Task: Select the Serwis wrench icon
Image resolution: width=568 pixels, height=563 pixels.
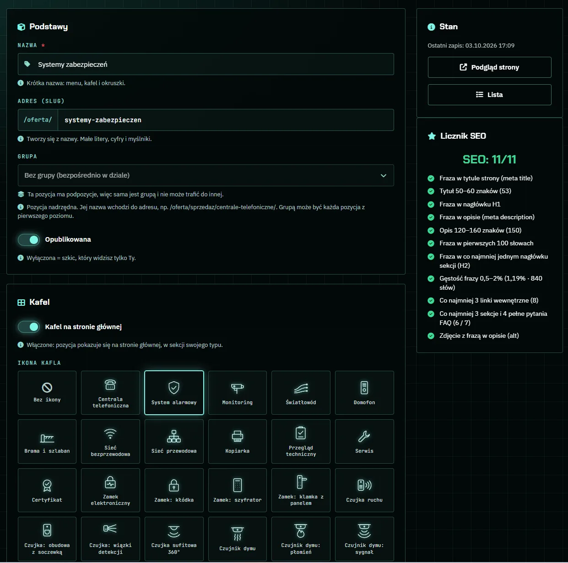Action: click(x=364, y=442)
